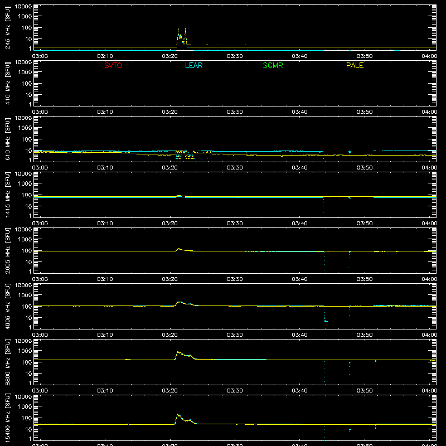
Task: Click the 10000 y-axis value in 245 MHz panel
Action: [23, 7]
